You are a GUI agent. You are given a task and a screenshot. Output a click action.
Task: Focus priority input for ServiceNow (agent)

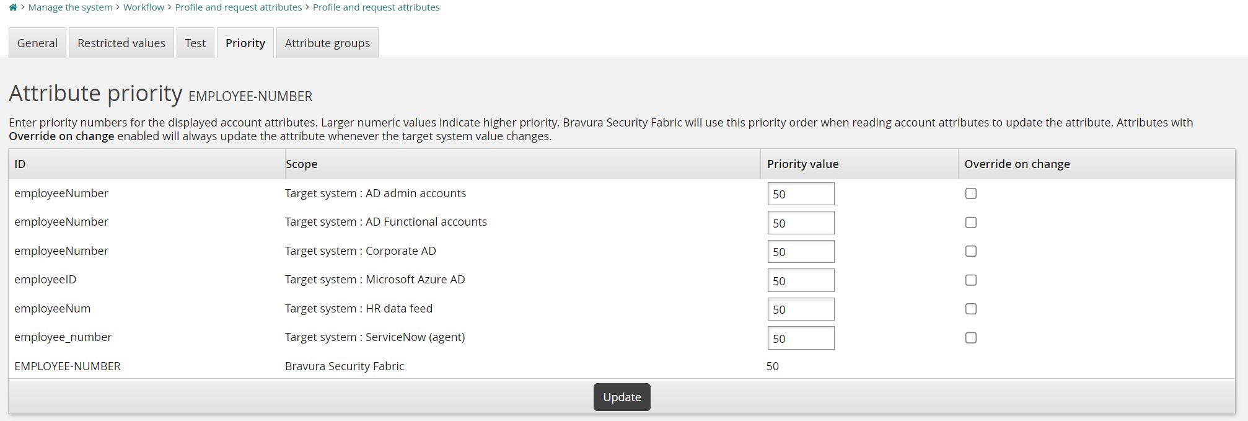[801, 338]
